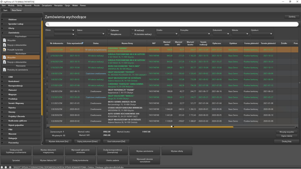The image size is (301, 169).
Task: Click the first status circle in bottom bar
Action: tap(2, 167)
